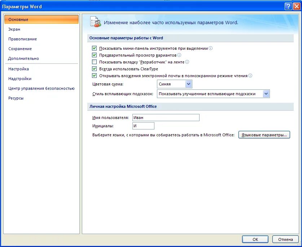Click the Стиль всплывающих подсказок label

(123, 94)
